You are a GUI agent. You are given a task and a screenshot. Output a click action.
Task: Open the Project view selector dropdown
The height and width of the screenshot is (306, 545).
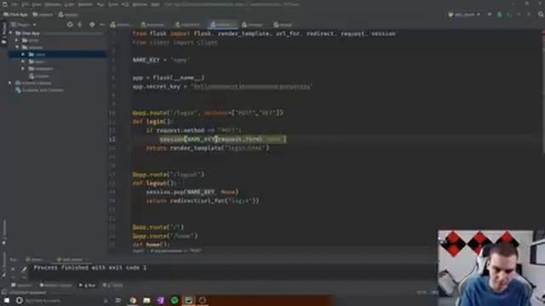24,25
